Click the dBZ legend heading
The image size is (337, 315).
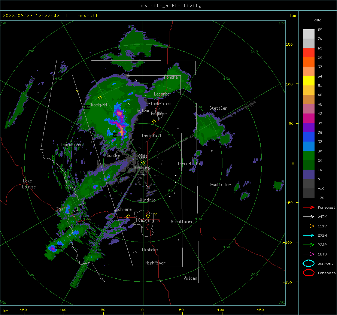coord(318,20)
